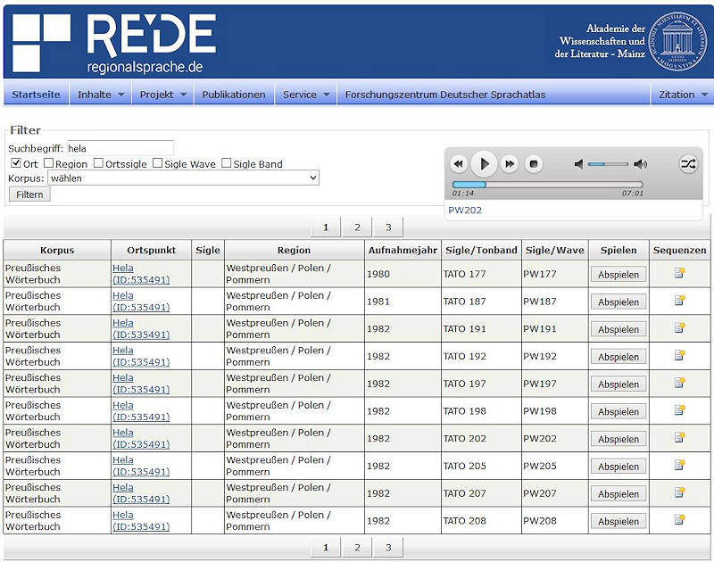Click the Korpus column header
The height and width of the screenshot is (562, 714).
pyautogui.click(x=57, y=250)
